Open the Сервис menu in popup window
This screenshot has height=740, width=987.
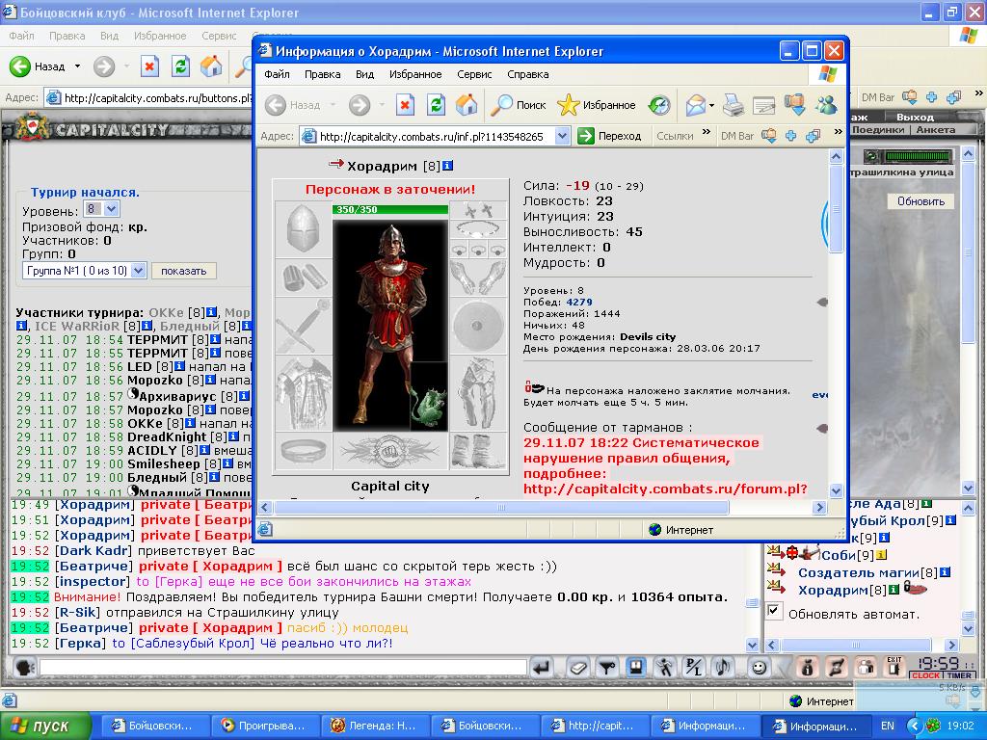474,74
